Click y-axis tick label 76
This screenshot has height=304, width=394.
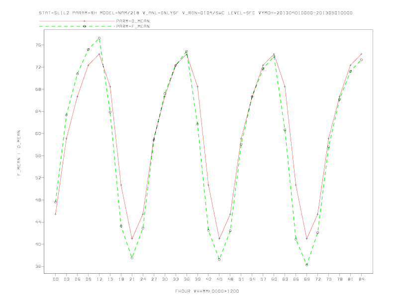[x=38, y=45]
